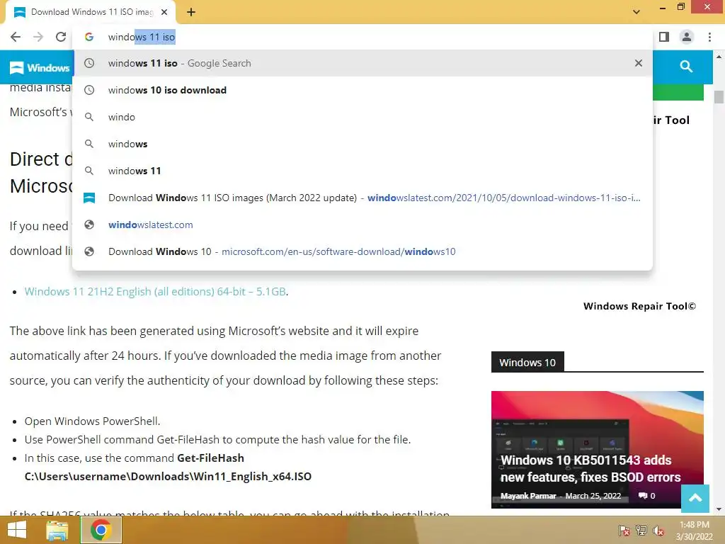This screenshot has height=544, width=725.
Task: Open the Download Windows 10 microsoft.com suggestion
Action: tap(362, 251)
